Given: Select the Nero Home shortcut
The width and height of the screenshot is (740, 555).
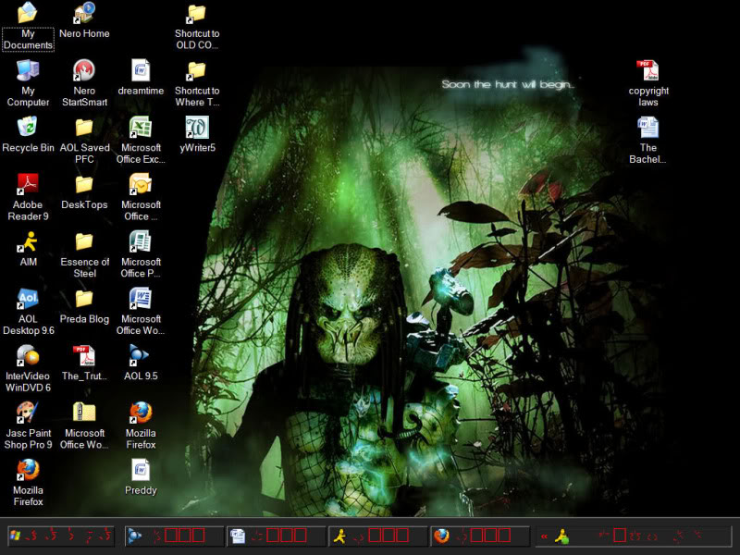Looking at the screenshot, I should coord(84,20).
